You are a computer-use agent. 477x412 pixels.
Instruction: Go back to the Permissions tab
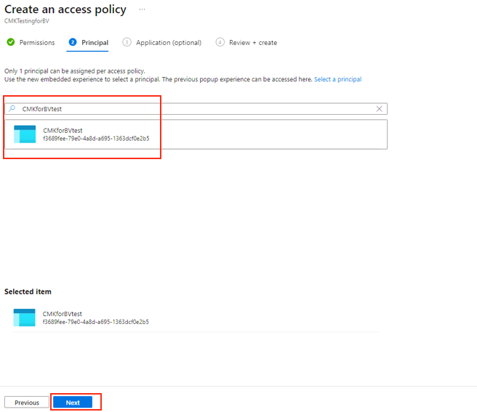(x=36, y=43)
